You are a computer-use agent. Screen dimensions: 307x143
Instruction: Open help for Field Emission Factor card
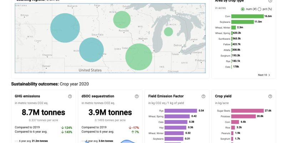[x=203, y=96]
